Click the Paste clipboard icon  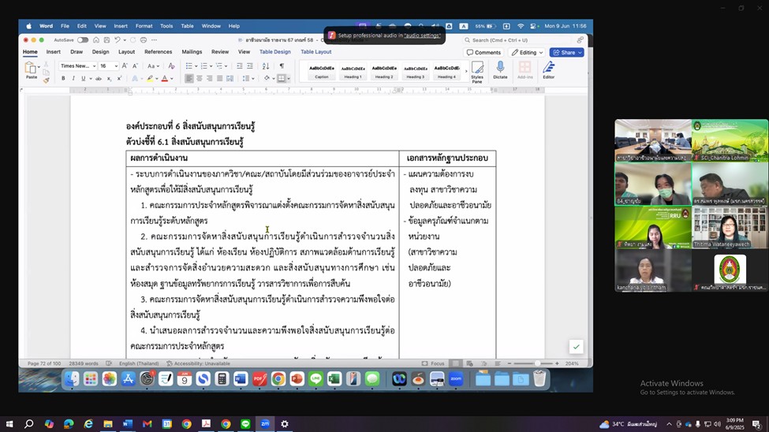31,69
